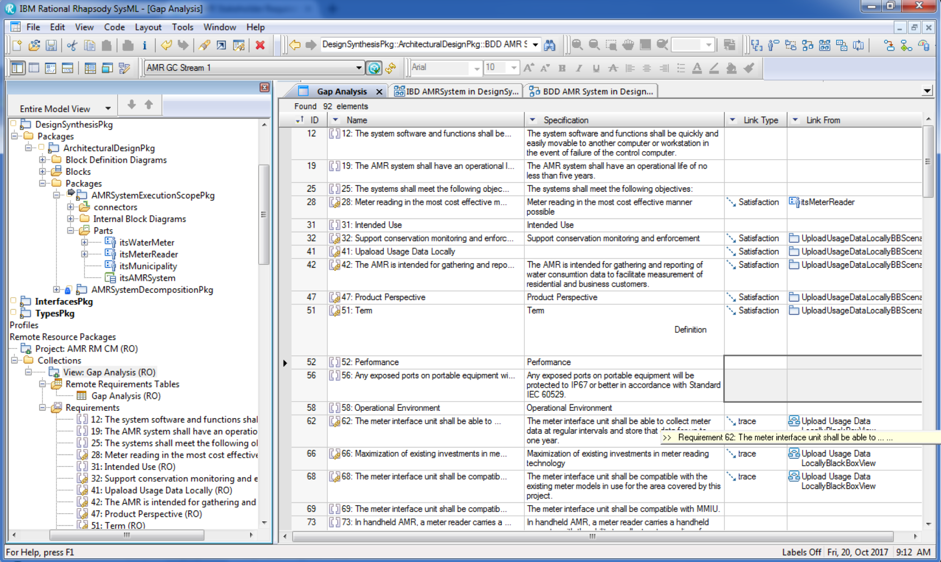Viewport: 941px width, 562px height.
Task: Click the binoculars search icon
Action: (x=550, y=46)
